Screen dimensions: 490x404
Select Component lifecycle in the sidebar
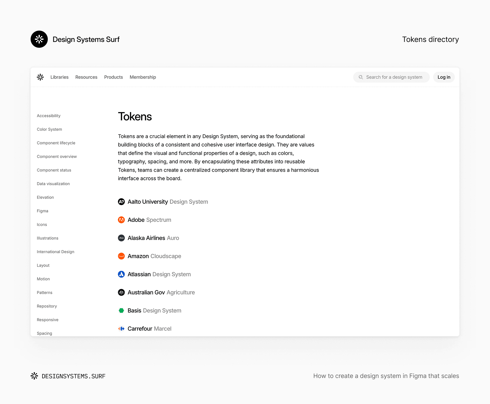56,143
